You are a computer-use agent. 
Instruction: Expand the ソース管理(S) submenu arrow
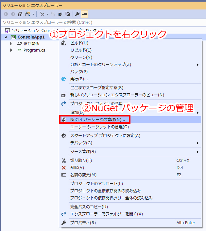click(198, 152)
